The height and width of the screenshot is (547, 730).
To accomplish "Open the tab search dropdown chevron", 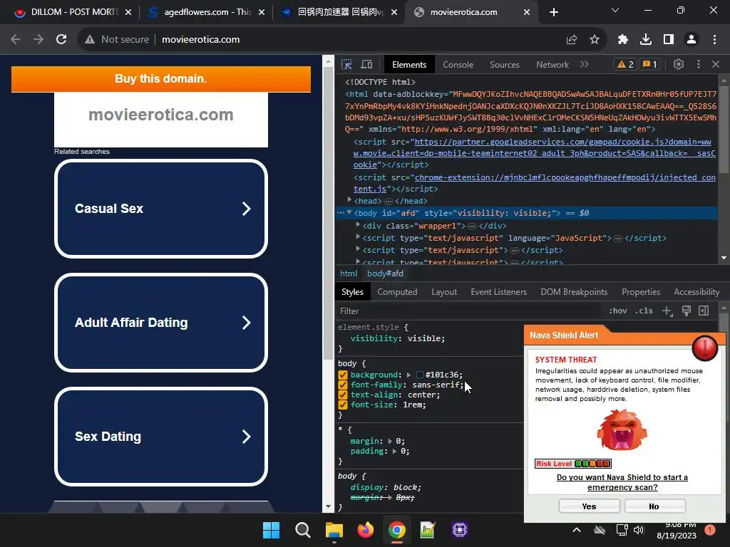I will click(x=615, y=10).
